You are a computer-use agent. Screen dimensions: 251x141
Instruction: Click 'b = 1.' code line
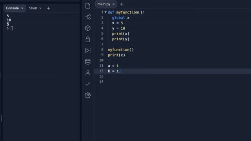click(x=114, y=71)
